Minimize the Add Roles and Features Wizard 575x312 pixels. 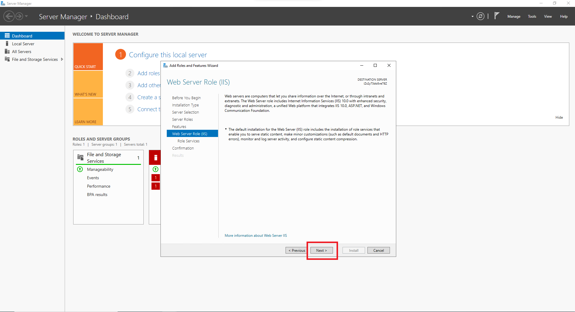pos(362,65)
